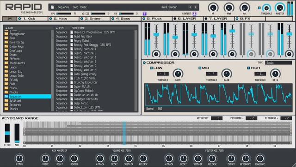This screenshot has width=296, height=167.
Task: Select the 4. Bass layer tab
Action: (x=125, y=19)
